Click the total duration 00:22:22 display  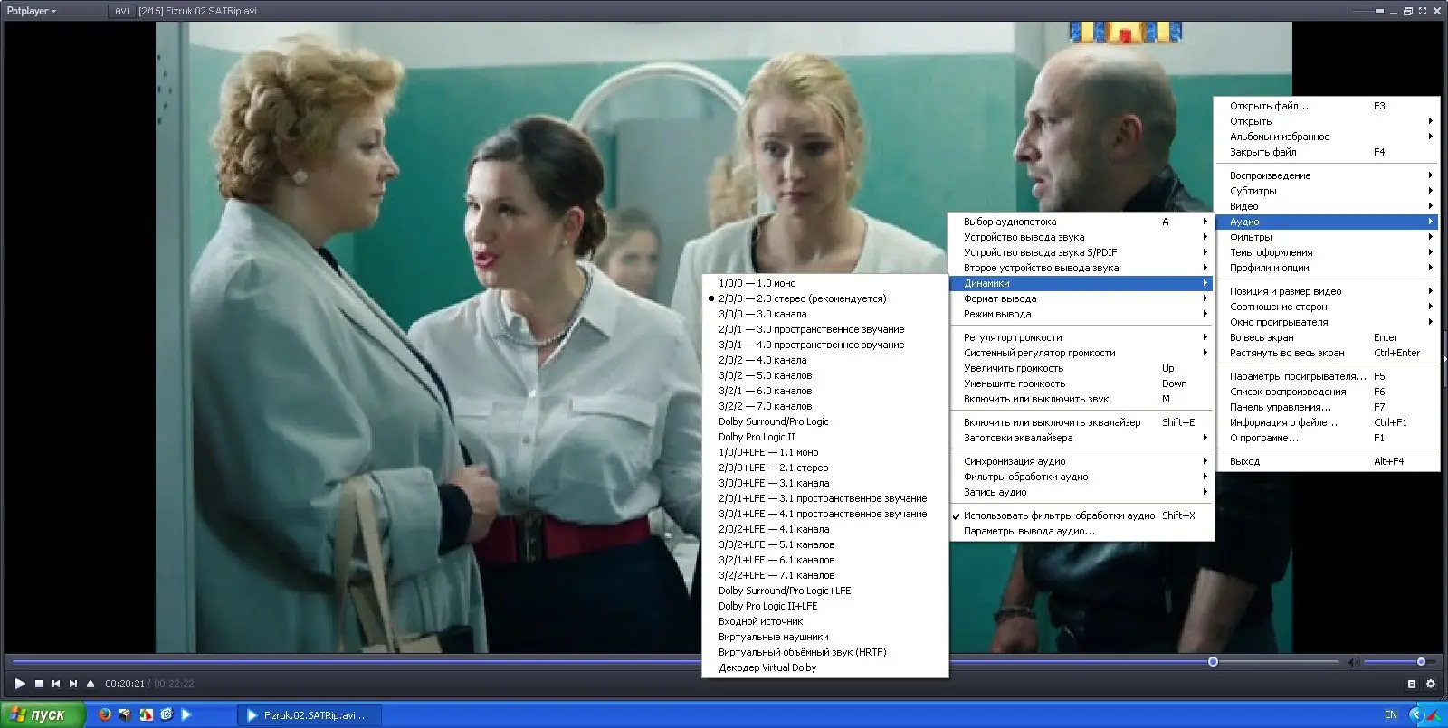click(174, 684)
